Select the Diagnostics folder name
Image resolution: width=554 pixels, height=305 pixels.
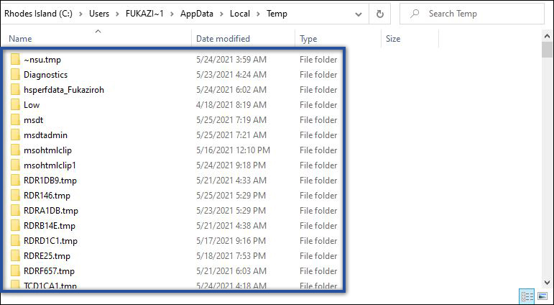click(45, 75)
